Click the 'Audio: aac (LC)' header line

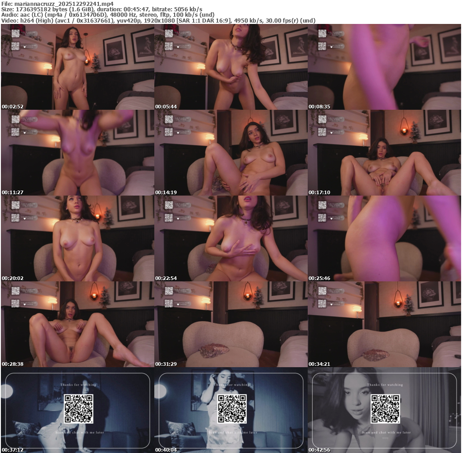coord(108,15)
